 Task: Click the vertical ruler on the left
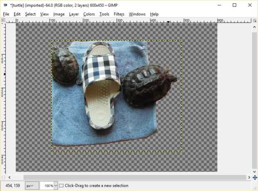point(3,98)
